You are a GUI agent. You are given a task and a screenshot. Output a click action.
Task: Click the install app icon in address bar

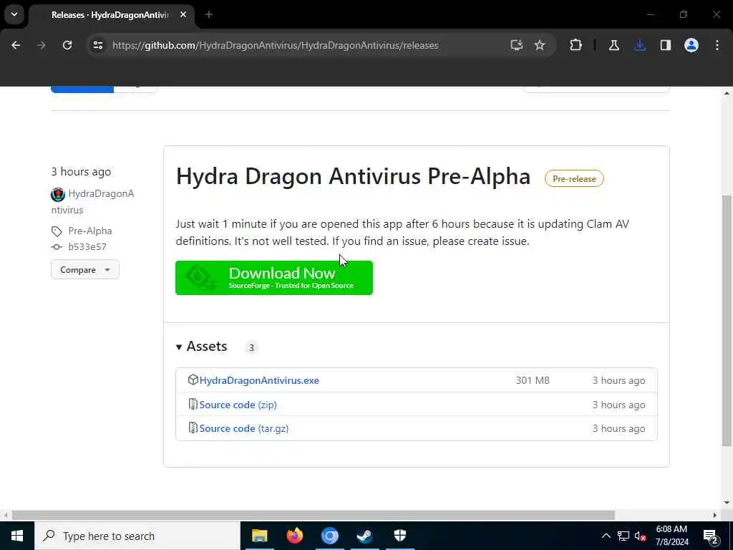(516, 45)
